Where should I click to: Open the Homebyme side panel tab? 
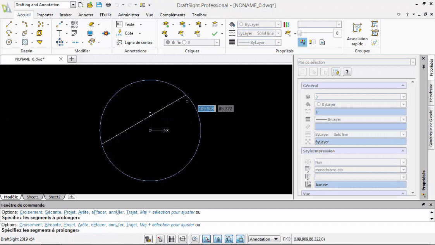click(x=431, y=93)
